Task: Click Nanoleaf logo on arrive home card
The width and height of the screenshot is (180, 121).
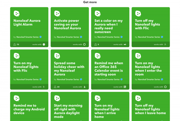Action: point(98,98)
